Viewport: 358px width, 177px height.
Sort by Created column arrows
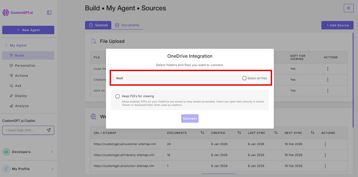(x=239, y=133)
